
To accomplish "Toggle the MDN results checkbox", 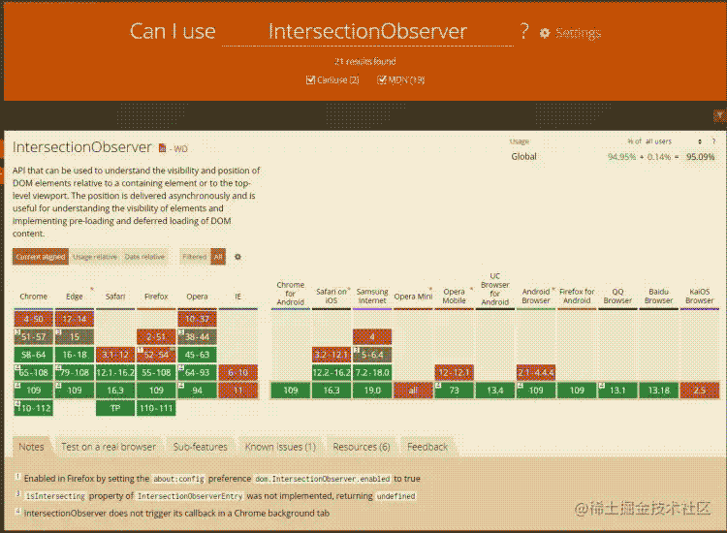I will click(382, 80).
